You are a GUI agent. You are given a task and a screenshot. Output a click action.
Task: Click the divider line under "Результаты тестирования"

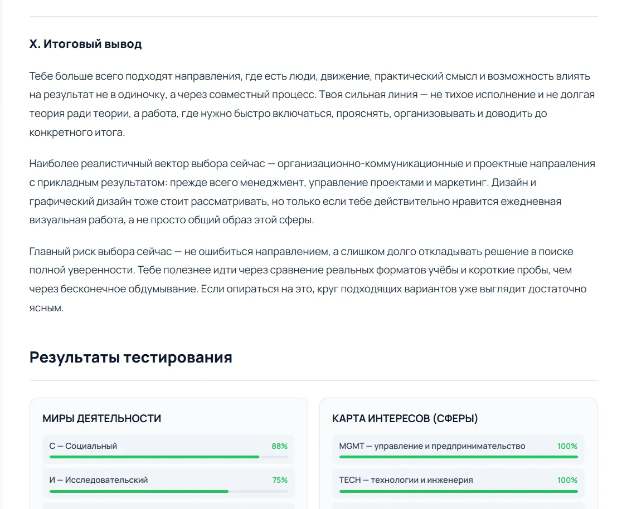coord(313,380)
